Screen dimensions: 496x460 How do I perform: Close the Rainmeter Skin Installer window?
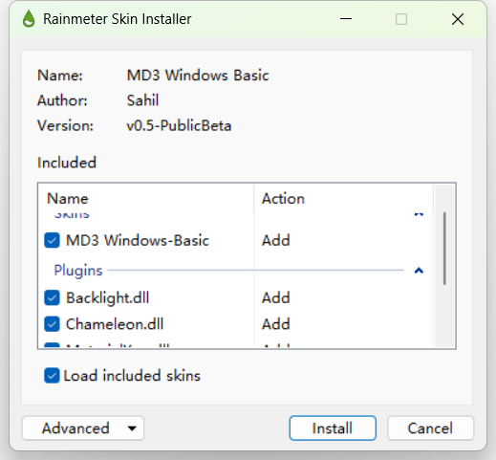tap(458, 19)
